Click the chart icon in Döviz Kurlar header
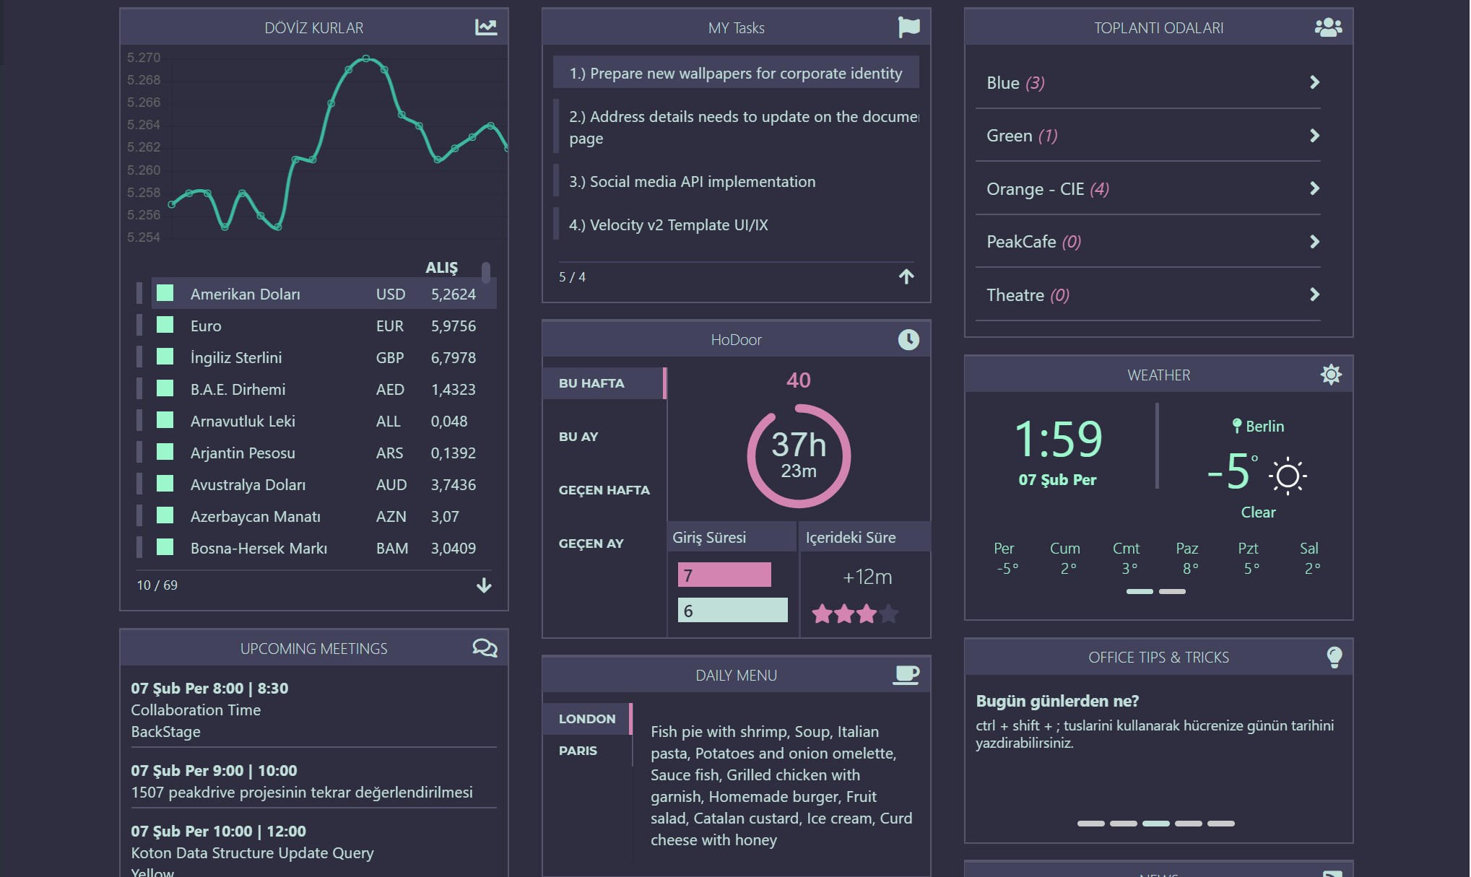The width and height of the screenshot is (1471, 877). pyautogui.click(x=486, y=27)
